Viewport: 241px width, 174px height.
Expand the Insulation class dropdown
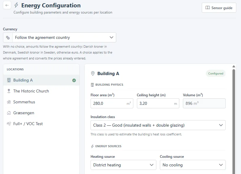coord(158,125)
